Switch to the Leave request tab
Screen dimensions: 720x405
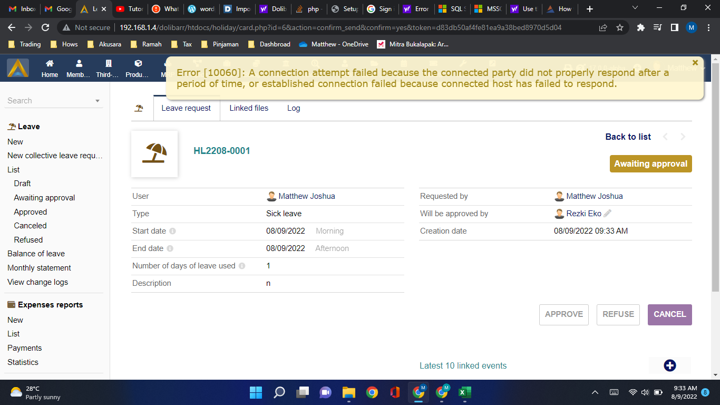click(x=186, y=108)
